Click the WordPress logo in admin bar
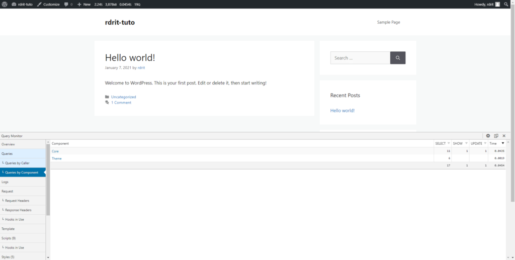Screen dimensions: 515x260 tap(5, 4)
